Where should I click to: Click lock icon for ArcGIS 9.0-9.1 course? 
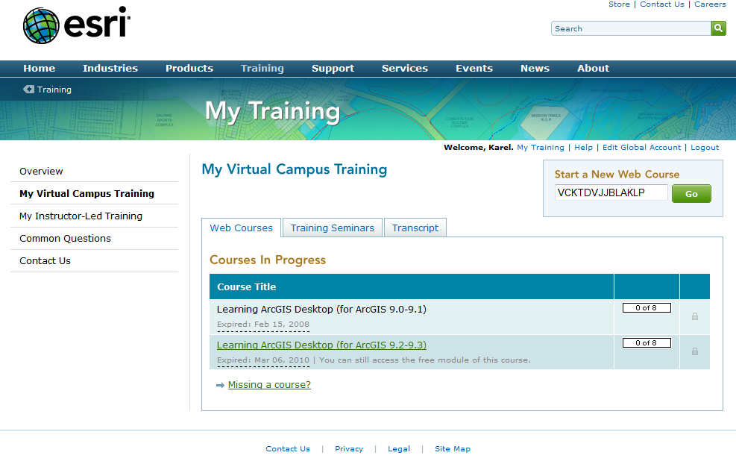pos(695,316)
